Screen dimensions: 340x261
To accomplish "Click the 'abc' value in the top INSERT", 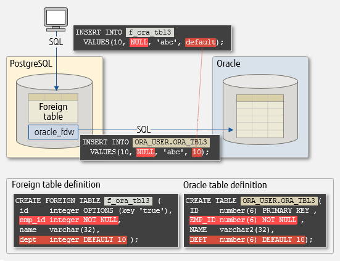I will [167, 42].
